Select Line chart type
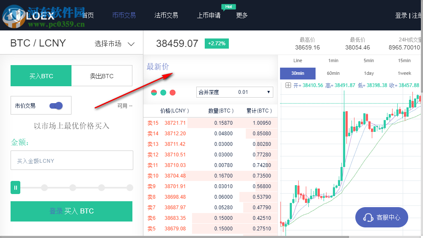 point(298,60)
